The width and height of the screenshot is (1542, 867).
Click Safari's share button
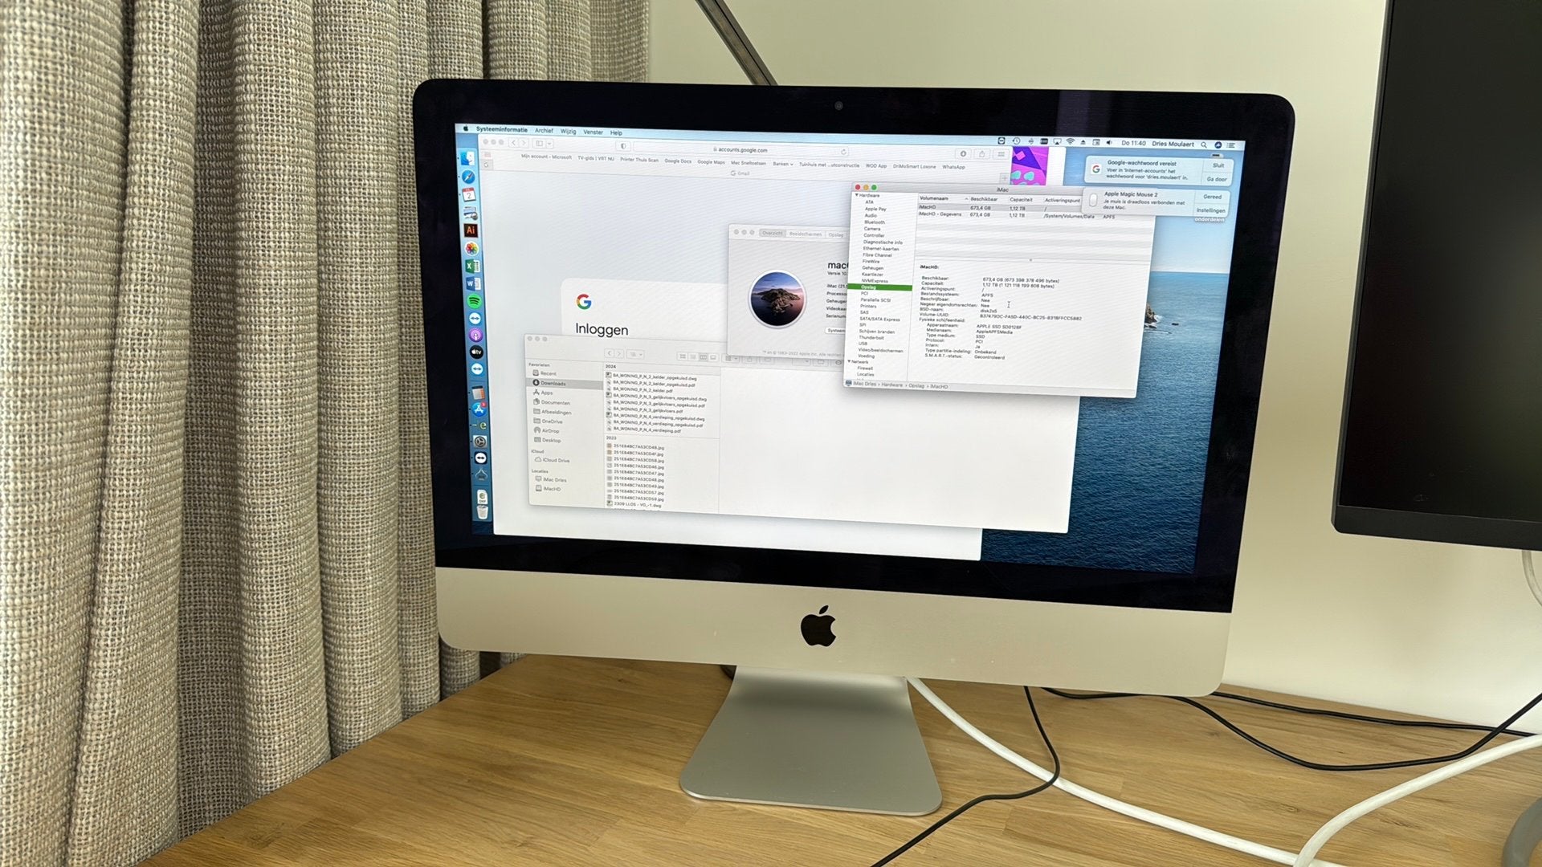(982, 154)
